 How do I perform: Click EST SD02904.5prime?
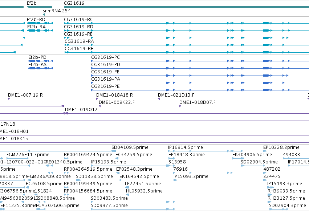click(x=259, y=162)
